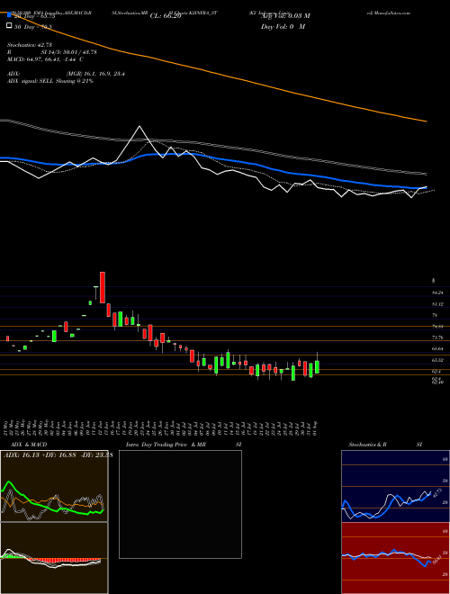The image size is (450, 594).
Task: Click the 'Stochastics & RSI' panel title
Action: click(385, 445)
